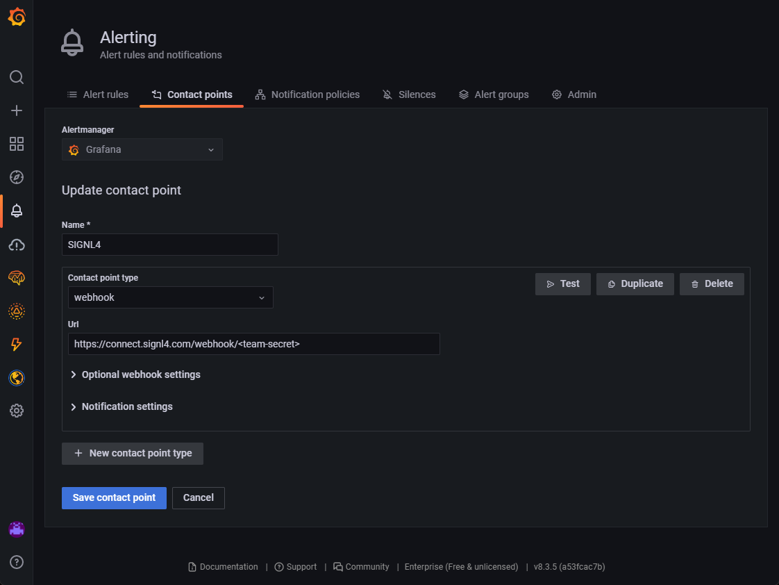Image resolution: width=779 pixels, height=585 pixels.
Task: Click the Enterprise (Free & unlicensed) link
Action: [x=461, y=567]
